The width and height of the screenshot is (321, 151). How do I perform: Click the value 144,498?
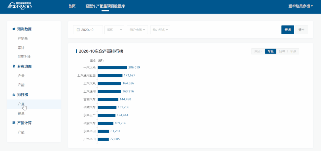coord(125,99)
